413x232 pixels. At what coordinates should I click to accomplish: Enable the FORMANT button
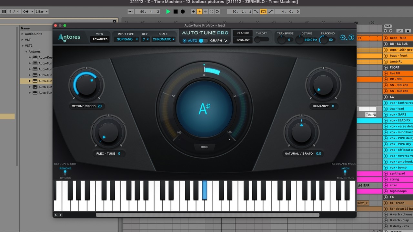point(243,40)
